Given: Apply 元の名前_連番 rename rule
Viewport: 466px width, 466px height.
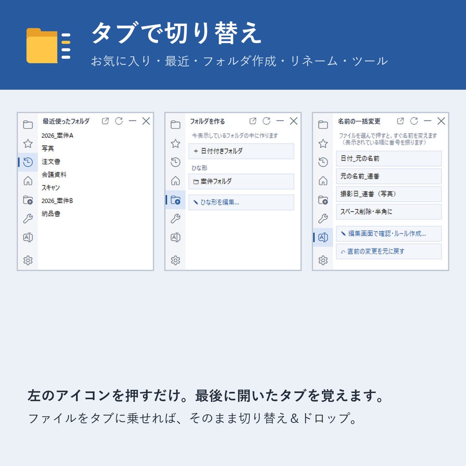Looking at the screenshot, I should [x=389, y=176].
